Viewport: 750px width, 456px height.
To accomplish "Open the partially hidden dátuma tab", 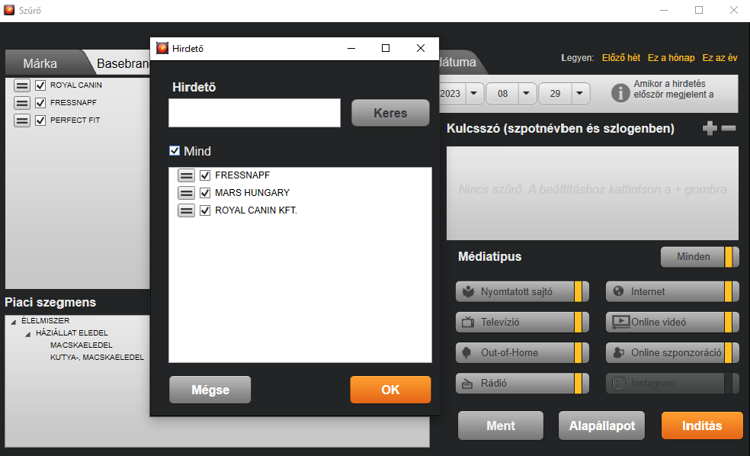I will [x=458, y=63].
